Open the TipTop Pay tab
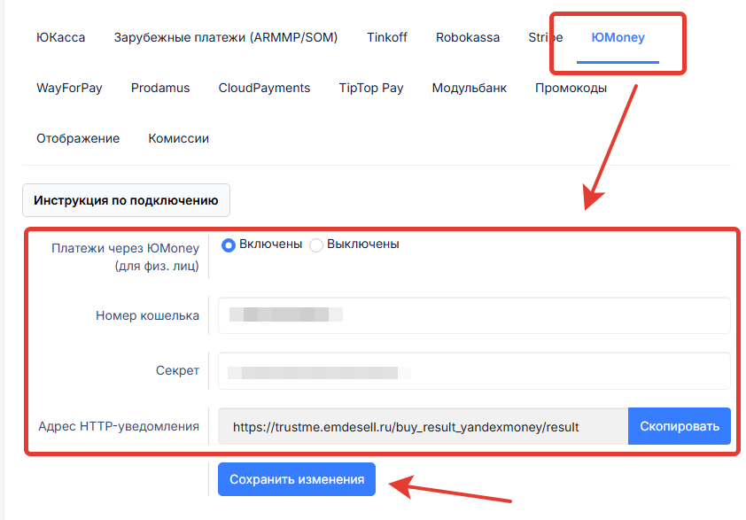Viewport: 746px width, 520px height. pyautogui.click(x=371, y=88)
